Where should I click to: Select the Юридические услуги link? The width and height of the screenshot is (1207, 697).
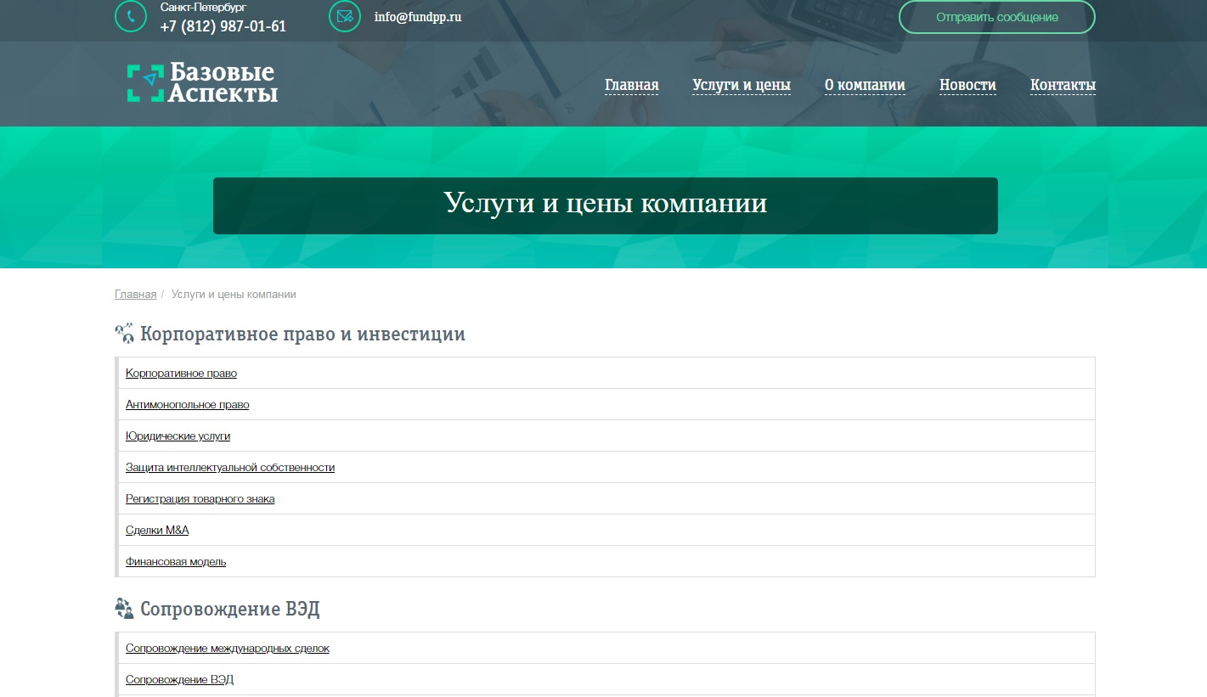(178, 436)
